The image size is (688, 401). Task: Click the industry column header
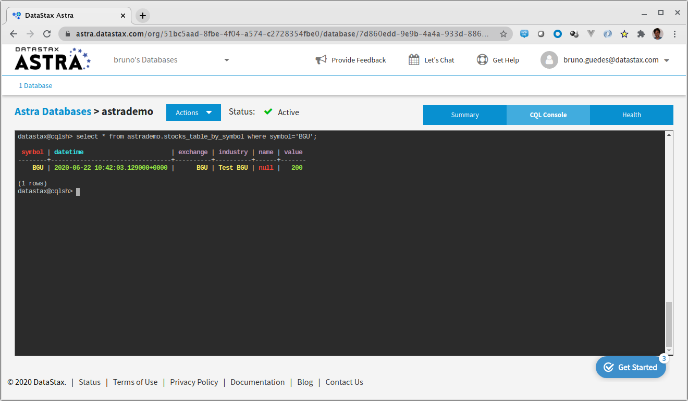[x=233, y=152]
